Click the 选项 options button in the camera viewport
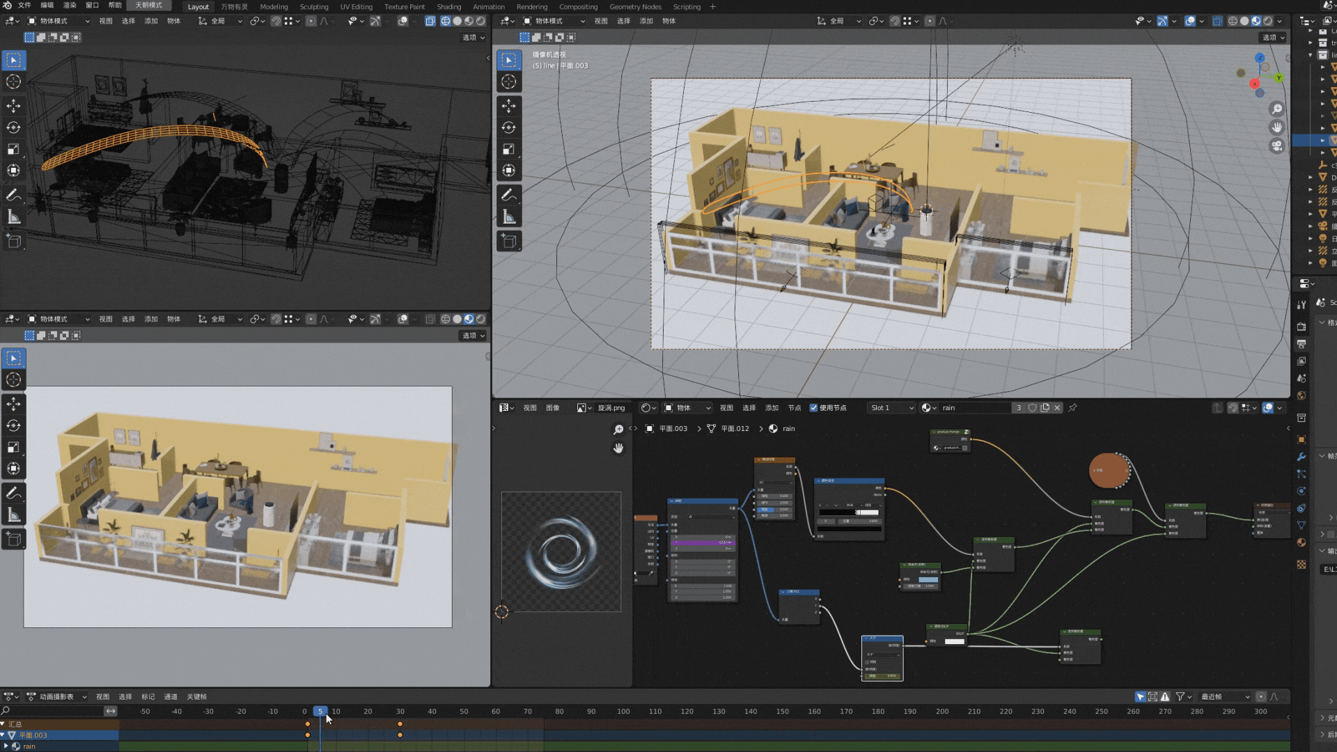 1273,38
